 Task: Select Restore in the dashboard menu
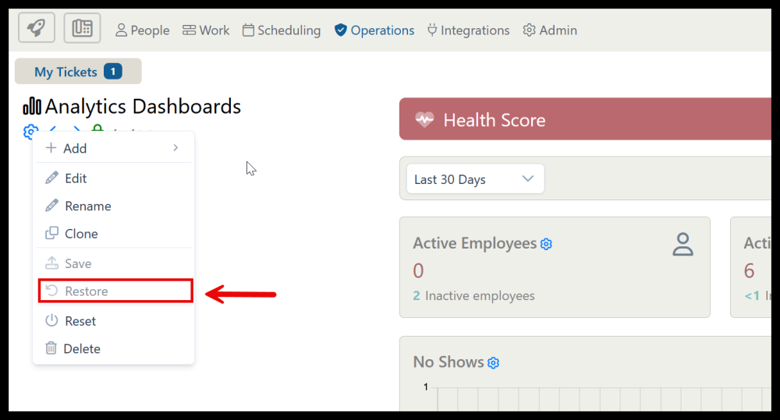pos(86,291)
